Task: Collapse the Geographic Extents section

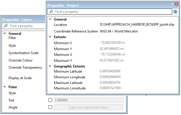Action: pyautogui.click(x=50, y=66)
